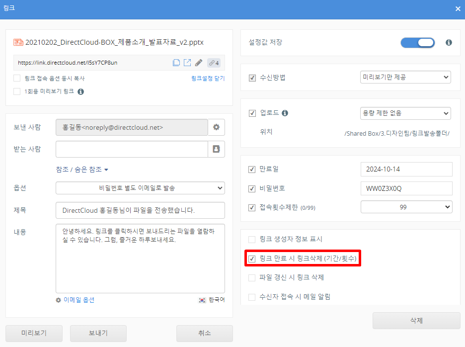Open 수신방법 dropdown showing 미리보기만 제공
This screenshot has width=465, height=347.
click(405, 78)
